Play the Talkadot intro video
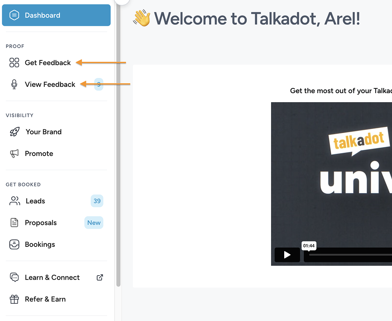This screenshot has width=392, height=321. pyautogui.click(x=287, y=255)
